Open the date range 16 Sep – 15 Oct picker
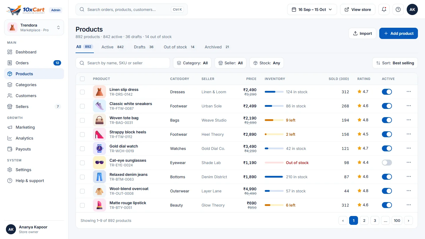 tap(312, 9)
